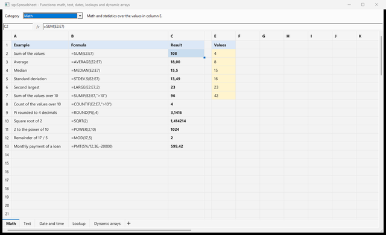Select column G header
Viewport: 386px width, 235px height.
coord(271,36)
